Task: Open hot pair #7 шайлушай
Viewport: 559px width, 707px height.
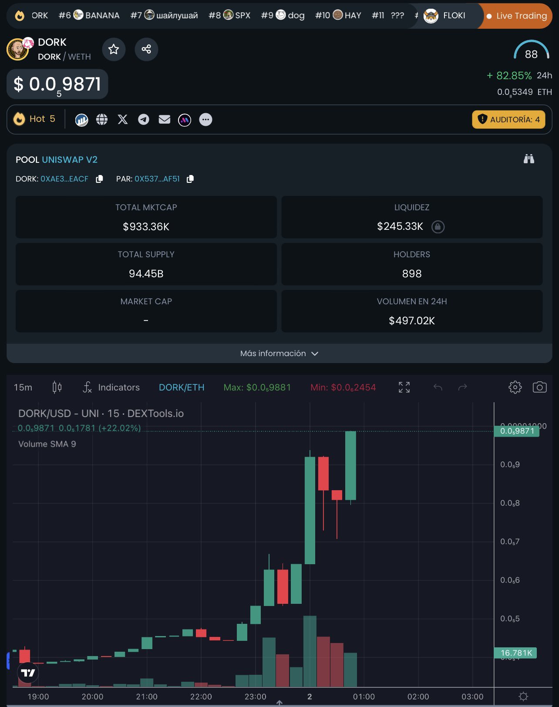Action: coord(164,15)
